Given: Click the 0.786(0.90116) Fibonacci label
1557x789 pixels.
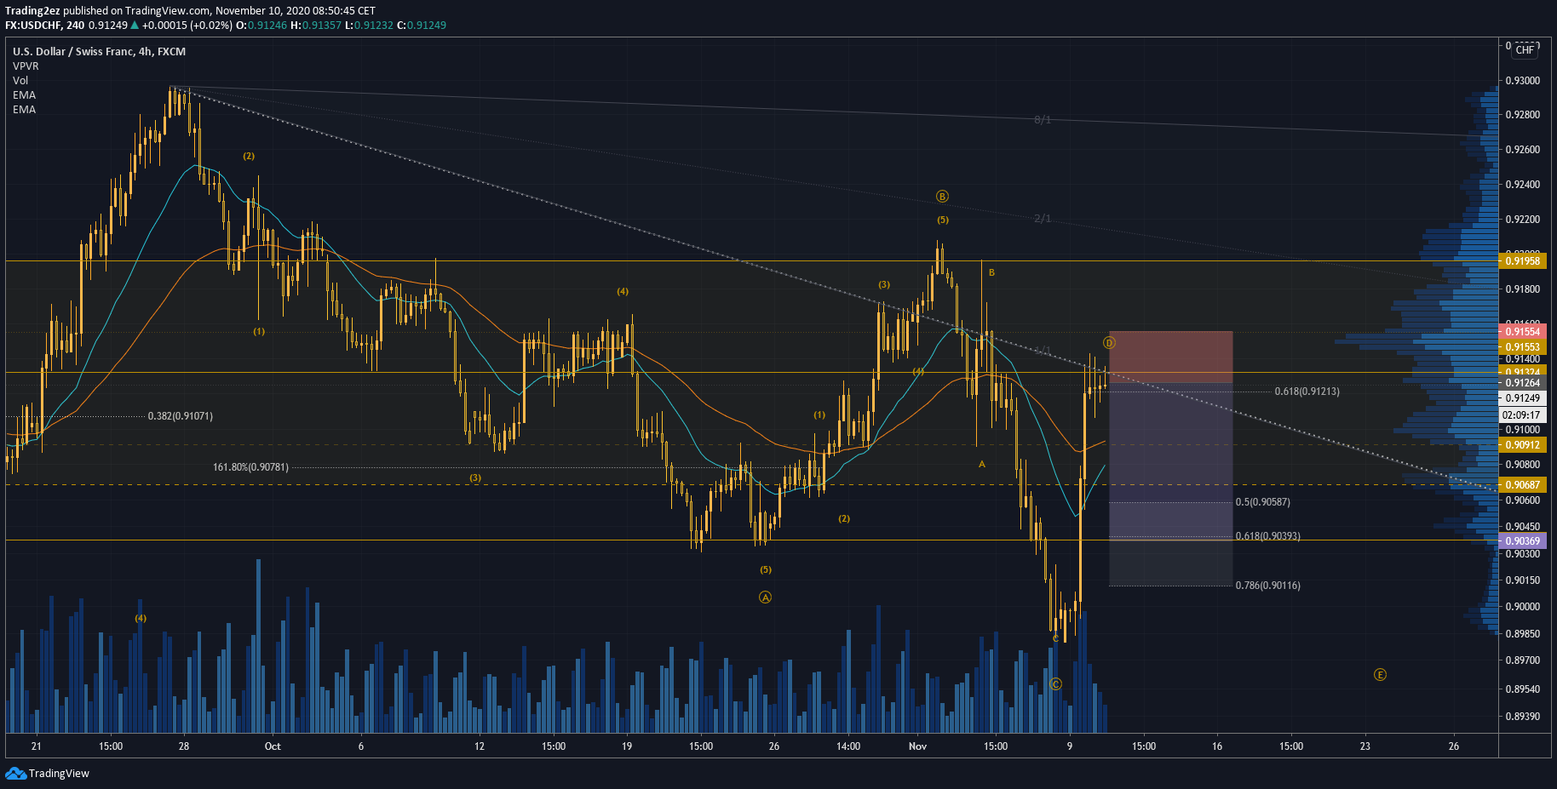Looking at the screenshot, I should click(1267, 586).
